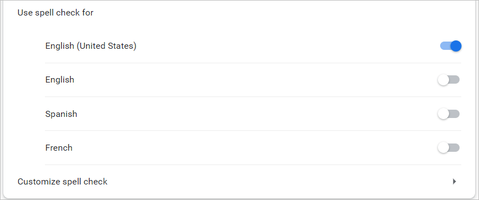
Task: Expand the Customize spell check row
Action: pos(239,182)
